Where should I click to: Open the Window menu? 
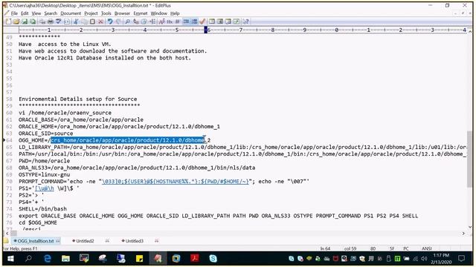(158, 13)
